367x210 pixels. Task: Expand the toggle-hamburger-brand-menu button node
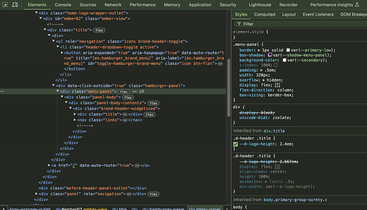(62, 53)
